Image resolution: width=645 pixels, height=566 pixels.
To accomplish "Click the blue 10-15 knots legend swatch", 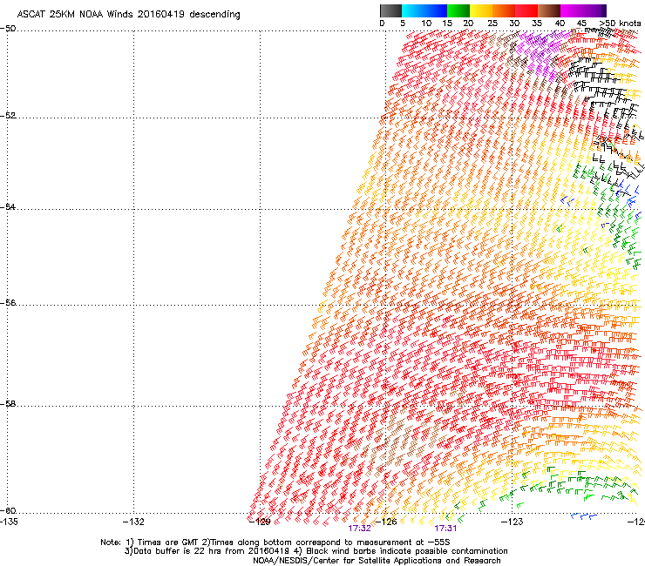I will pos(436,10).
